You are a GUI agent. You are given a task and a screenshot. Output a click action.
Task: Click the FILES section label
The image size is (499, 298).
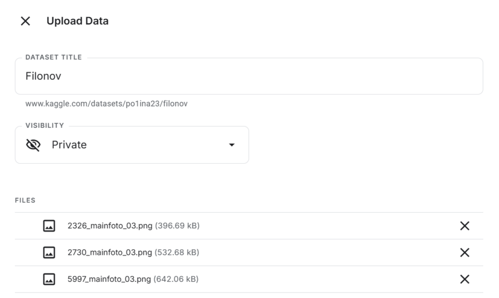click(x=25, y=200)
